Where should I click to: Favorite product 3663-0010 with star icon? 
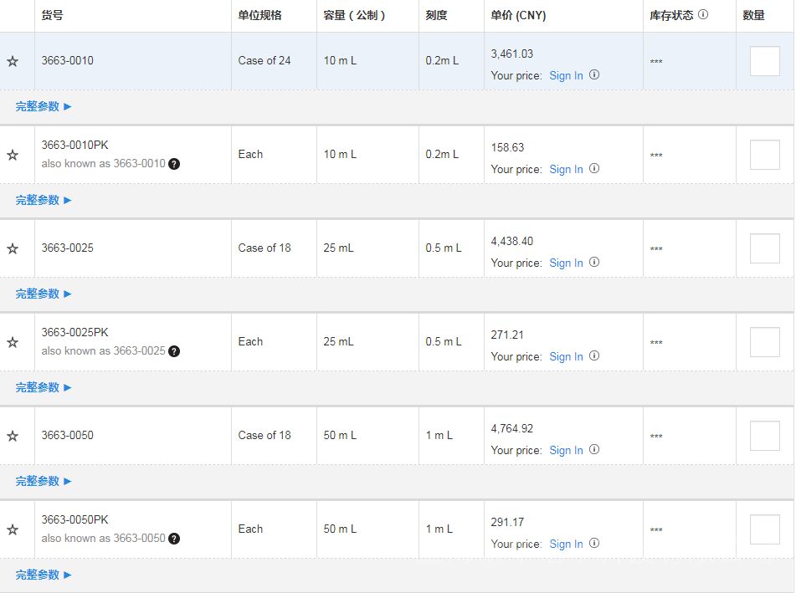click(13, 61)
